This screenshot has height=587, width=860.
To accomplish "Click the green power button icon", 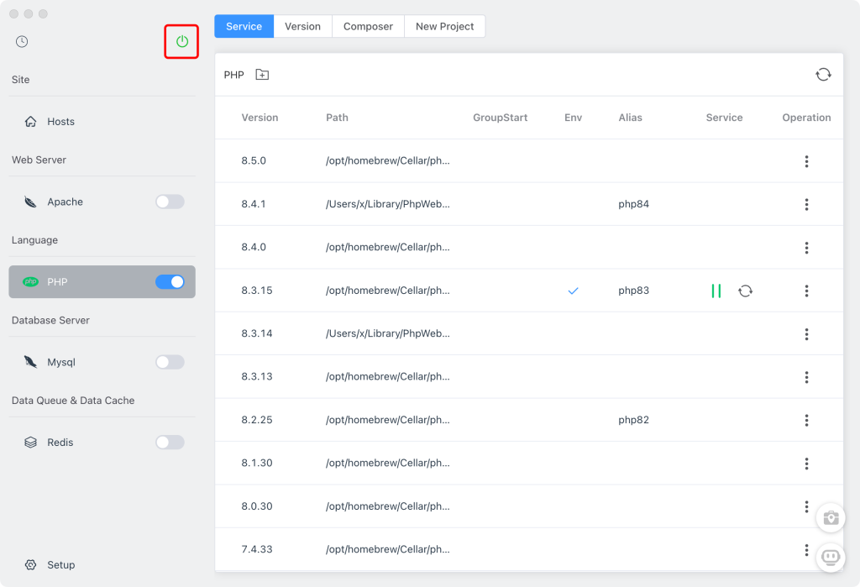I will tap(181, 41).
